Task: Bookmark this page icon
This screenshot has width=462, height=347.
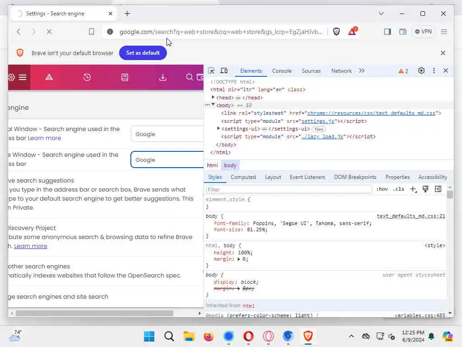Action: (92, 32)
